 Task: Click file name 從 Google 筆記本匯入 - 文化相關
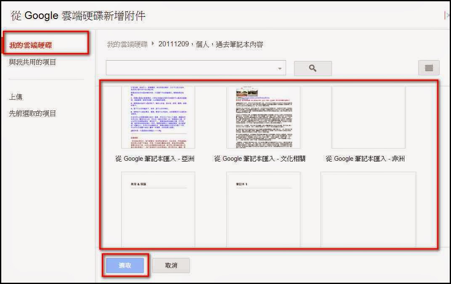point(260,159)
